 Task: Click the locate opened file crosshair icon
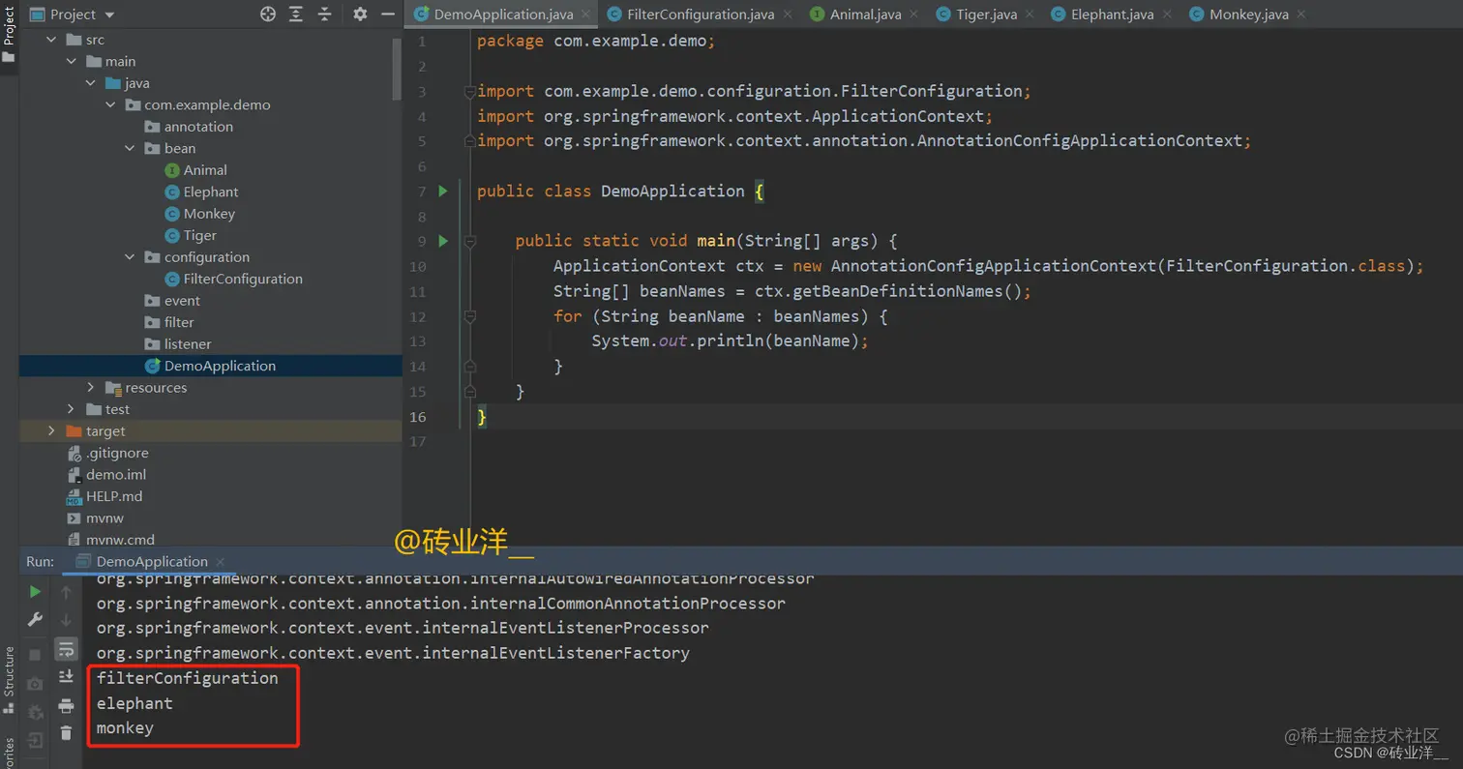coord(268,15)
